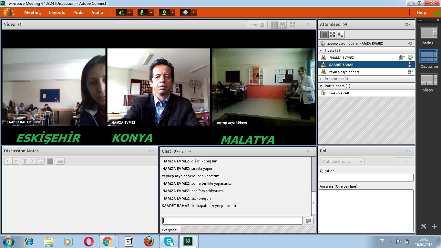Select the Sharing layout thumbnail
Image resolution: width=441 pixels, height=248 pixels.
tap(428, 33)
